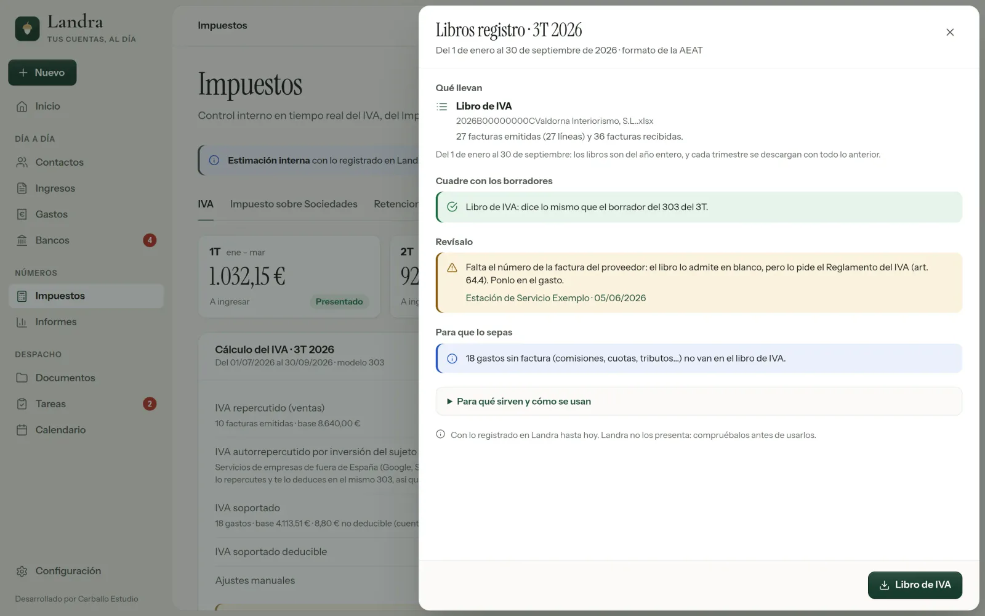Click the Ingresos document icon
This screenshot has width=985, height=616.
click(x=22, y=188)
